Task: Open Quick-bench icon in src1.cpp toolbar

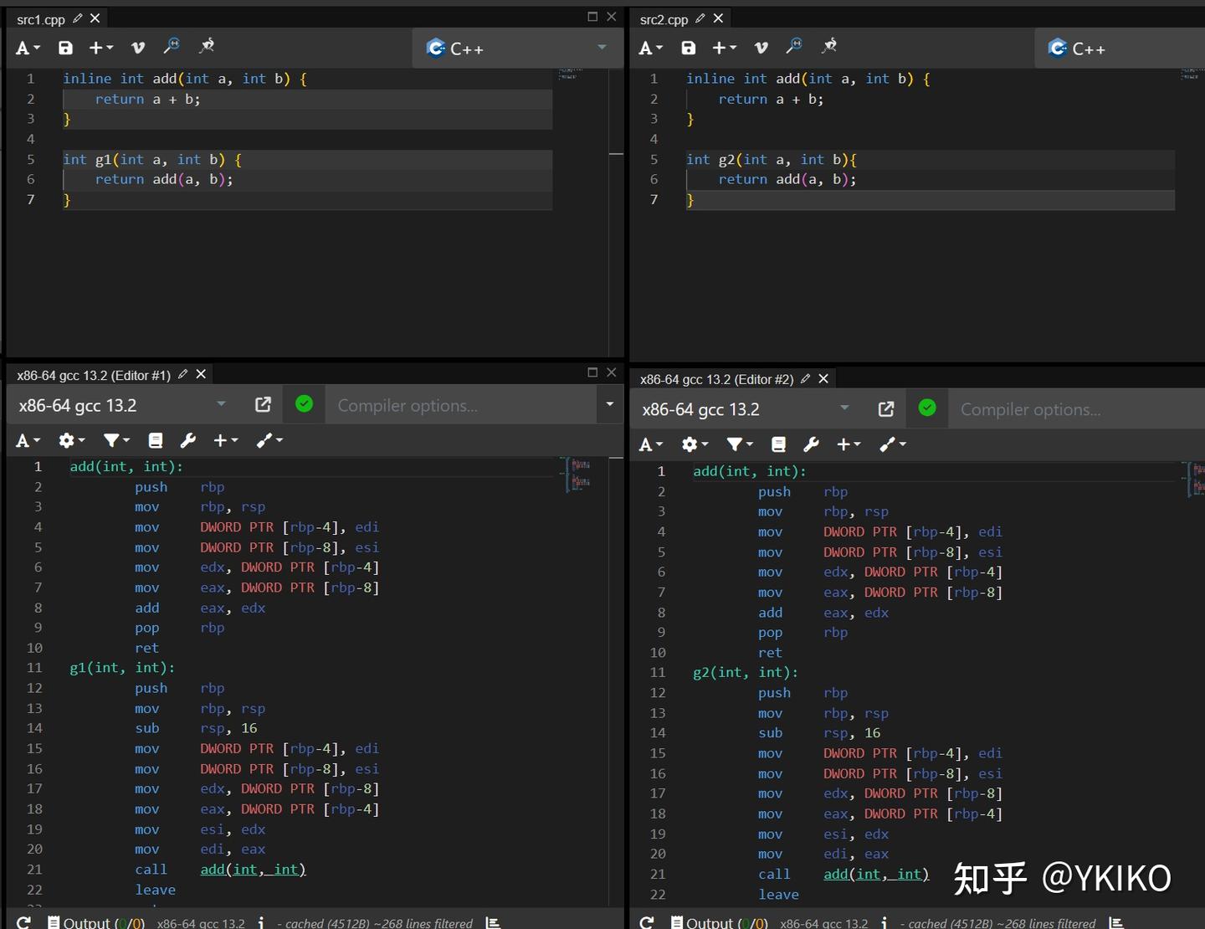Action: 206,46
